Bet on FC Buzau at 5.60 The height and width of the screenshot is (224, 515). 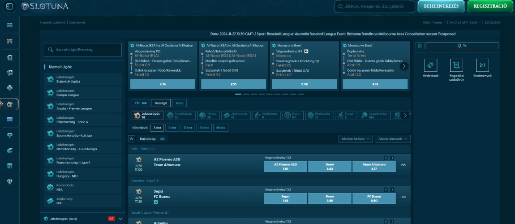point(374,198)
